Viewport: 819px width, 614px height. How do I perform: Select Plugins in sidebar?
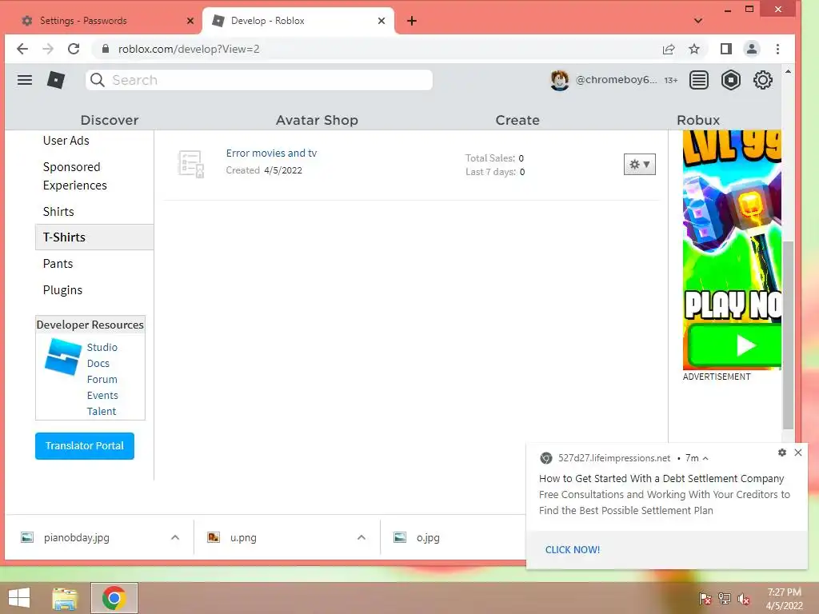click(62, 290)
